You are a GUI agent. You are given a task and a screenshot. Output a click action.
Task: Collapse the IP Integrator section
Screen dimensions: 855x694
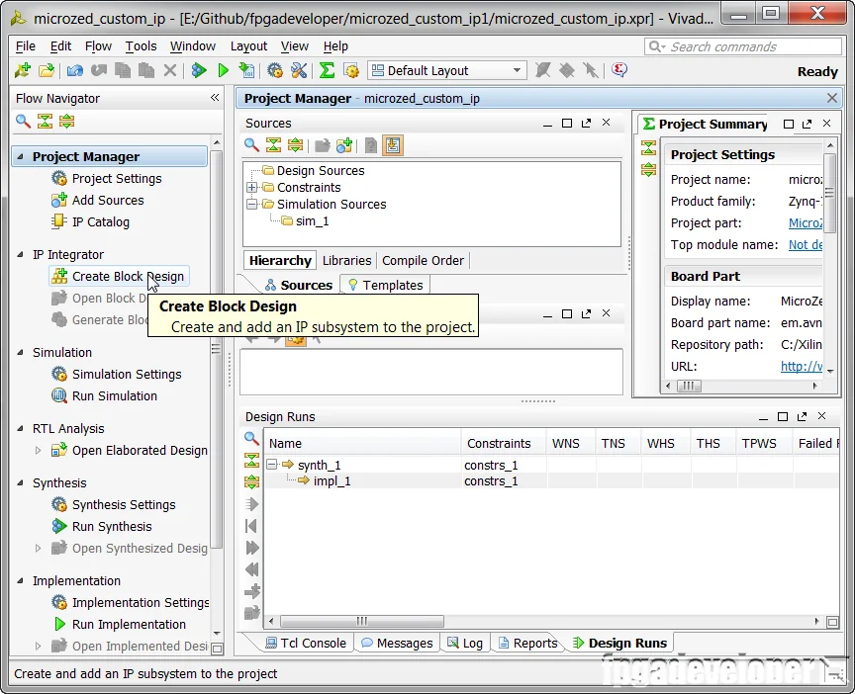coord(20,254)
